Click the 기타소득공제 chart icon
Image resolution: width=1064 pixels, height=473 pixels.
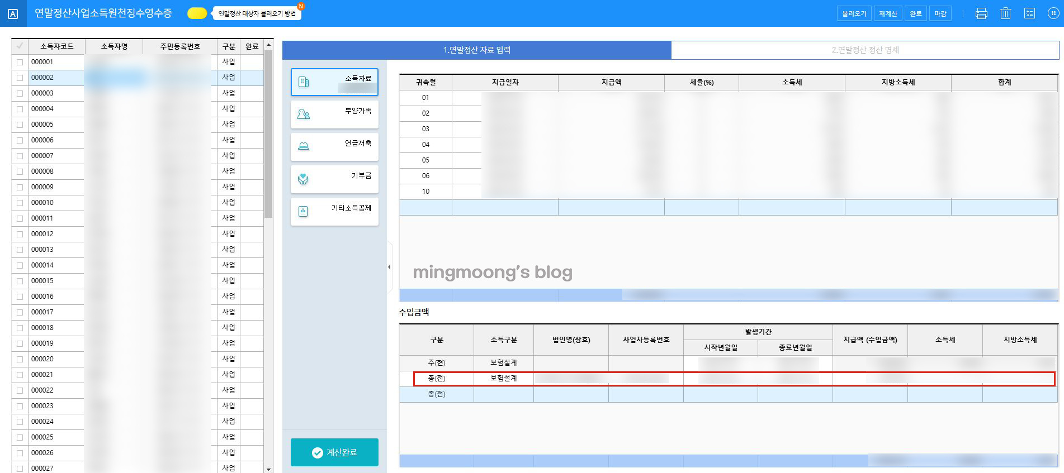tap(303, 211)
